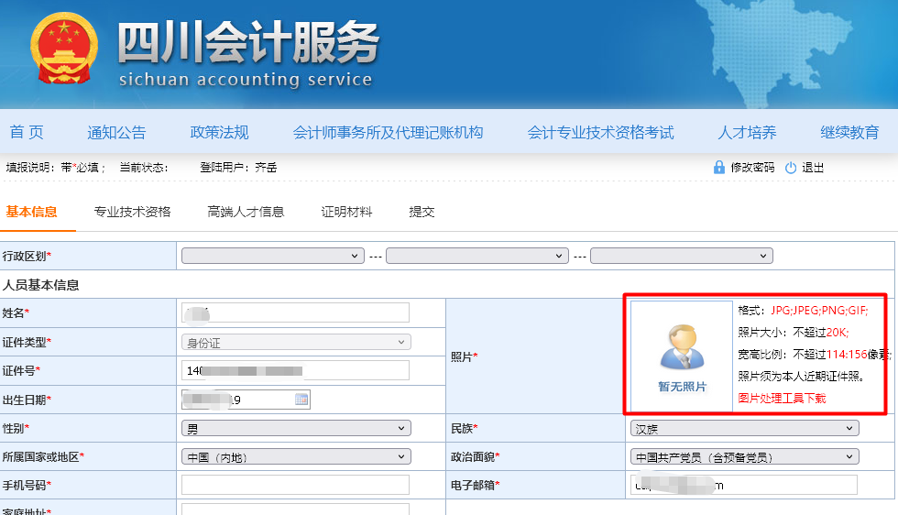Open the 继续教育 navigation item
This screenshot has height=515, width=898.
click(x=850, y=132)
